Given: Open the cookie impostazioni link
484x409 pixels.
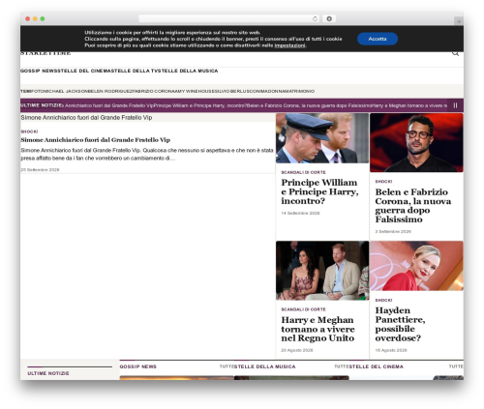Looking at the screenshot, I should point(289,45).
